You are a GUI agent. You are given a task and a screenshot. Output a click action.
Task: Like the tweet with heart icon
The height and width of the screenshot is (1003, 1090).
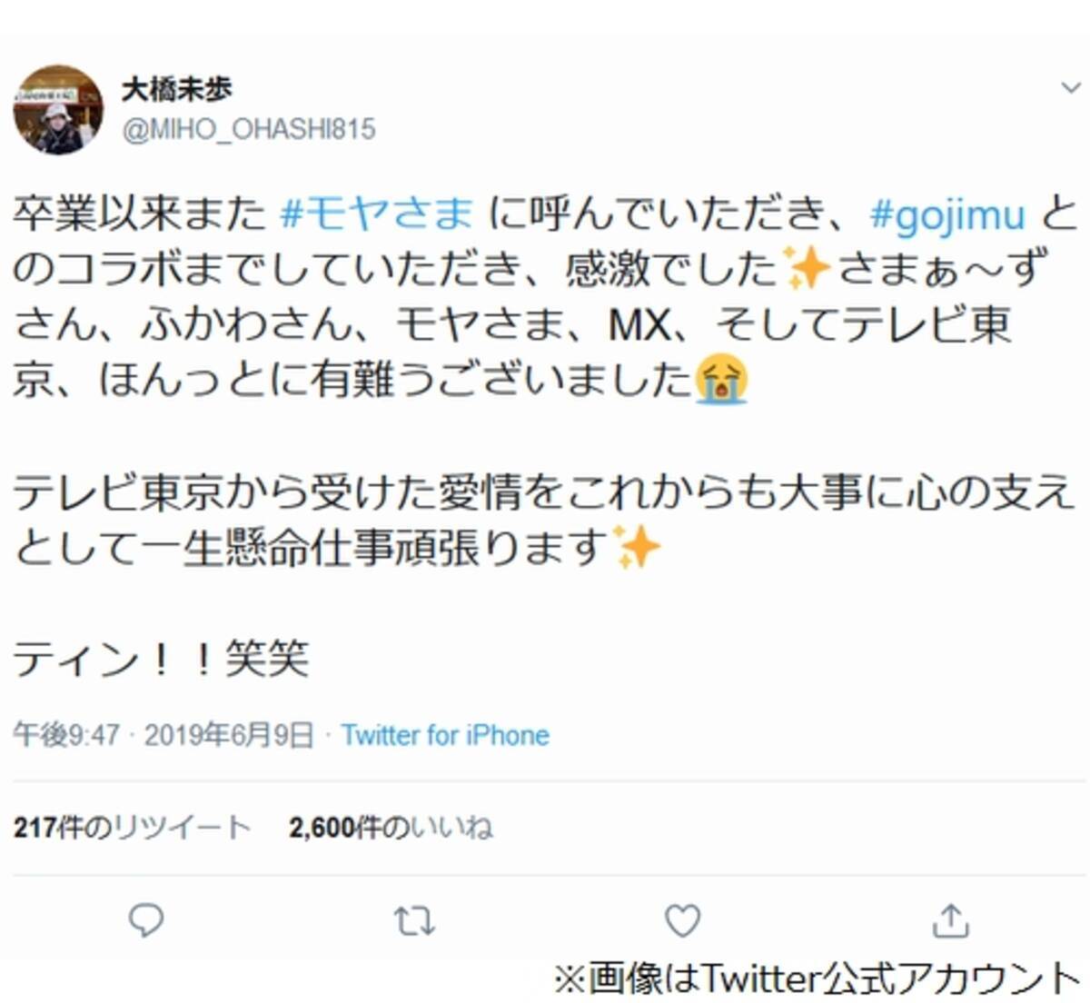[682, 921]
